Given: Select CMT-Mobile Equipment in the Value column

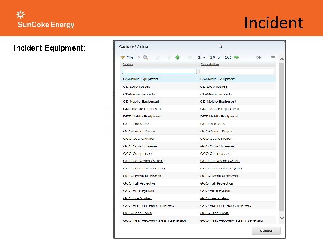Looking at the screenshot, I should 142,109.
